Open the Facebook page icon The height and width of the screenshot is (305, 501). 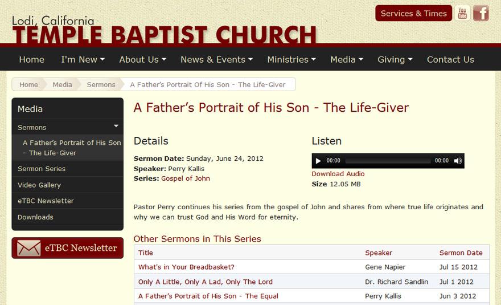[x=481, y=13]
